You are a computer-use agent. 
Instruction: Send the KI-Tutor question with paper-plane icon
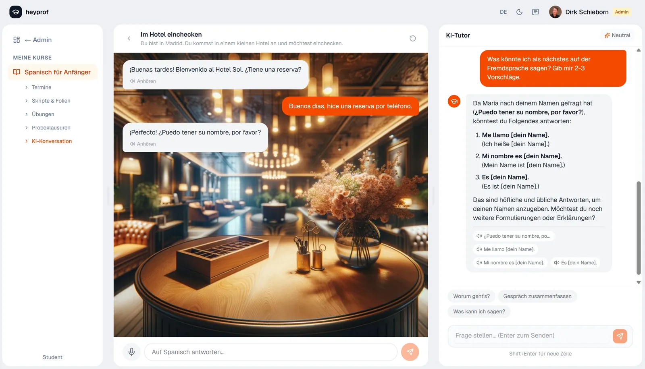(620, 336)
